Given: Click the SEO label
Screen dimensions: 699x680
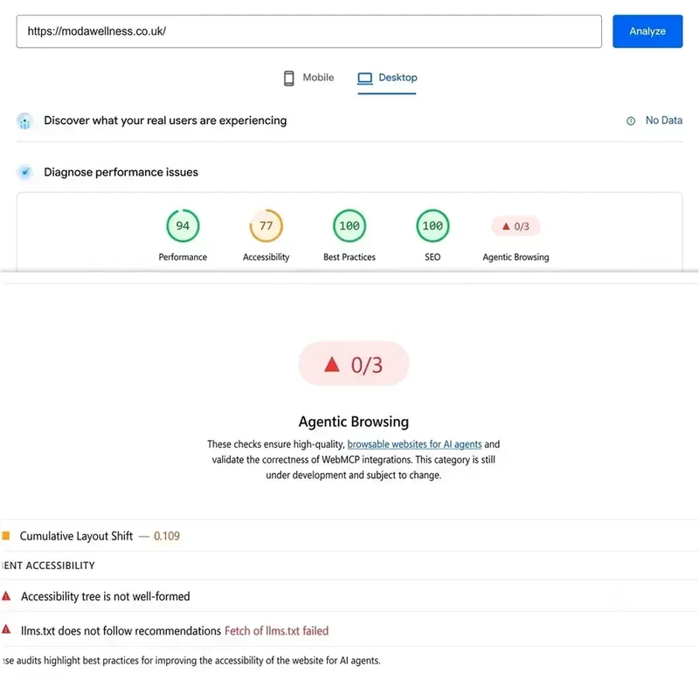Looking at the screenshot, I should [x=433, y=257].
